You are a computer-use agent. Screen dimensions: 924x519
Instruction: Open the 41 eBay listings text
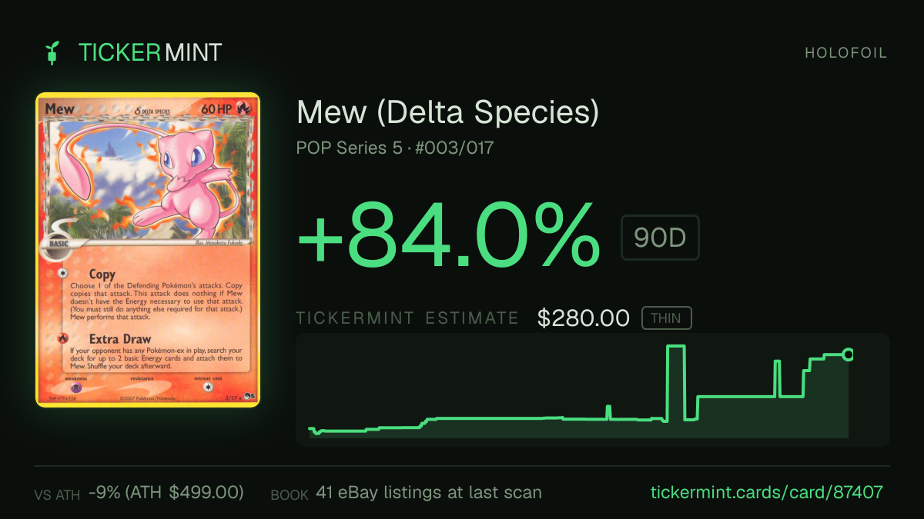coord(429,492)
